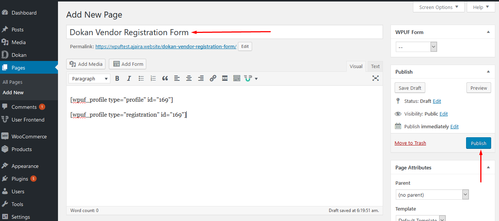
Task: Open the Comments speech bubble icon
Action: click(x=5, y=107)
